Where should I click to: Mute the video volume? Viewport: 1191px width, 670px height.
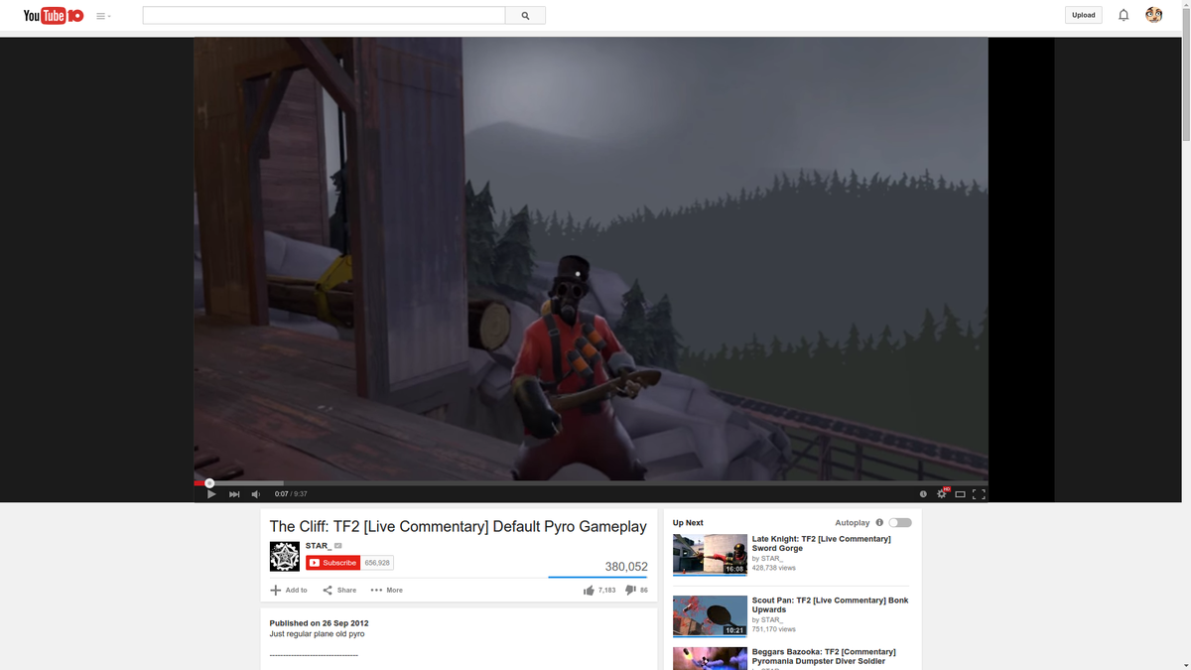(x=256, y=494)
